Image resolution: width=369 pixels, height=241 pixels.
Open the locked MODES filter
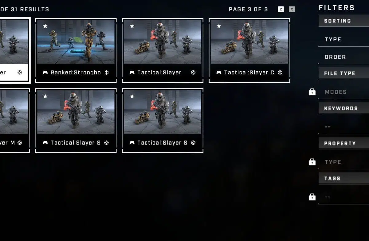[x=344, y=92]
